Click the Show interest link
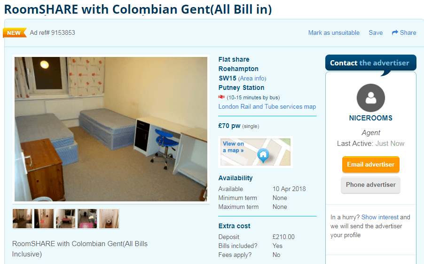Viewport: 424px width, 264px height. (380, 217)
